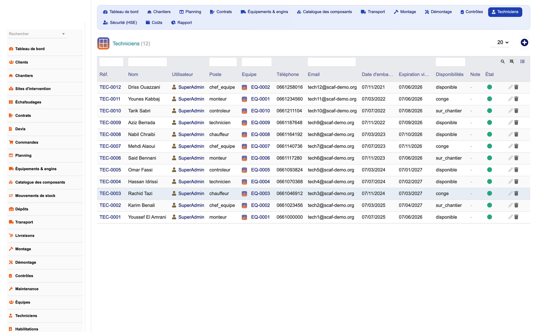Viewport: 536px width, 332px height.
Task: Click the Dépôts icon in sidebar
Action: point(11,209)
